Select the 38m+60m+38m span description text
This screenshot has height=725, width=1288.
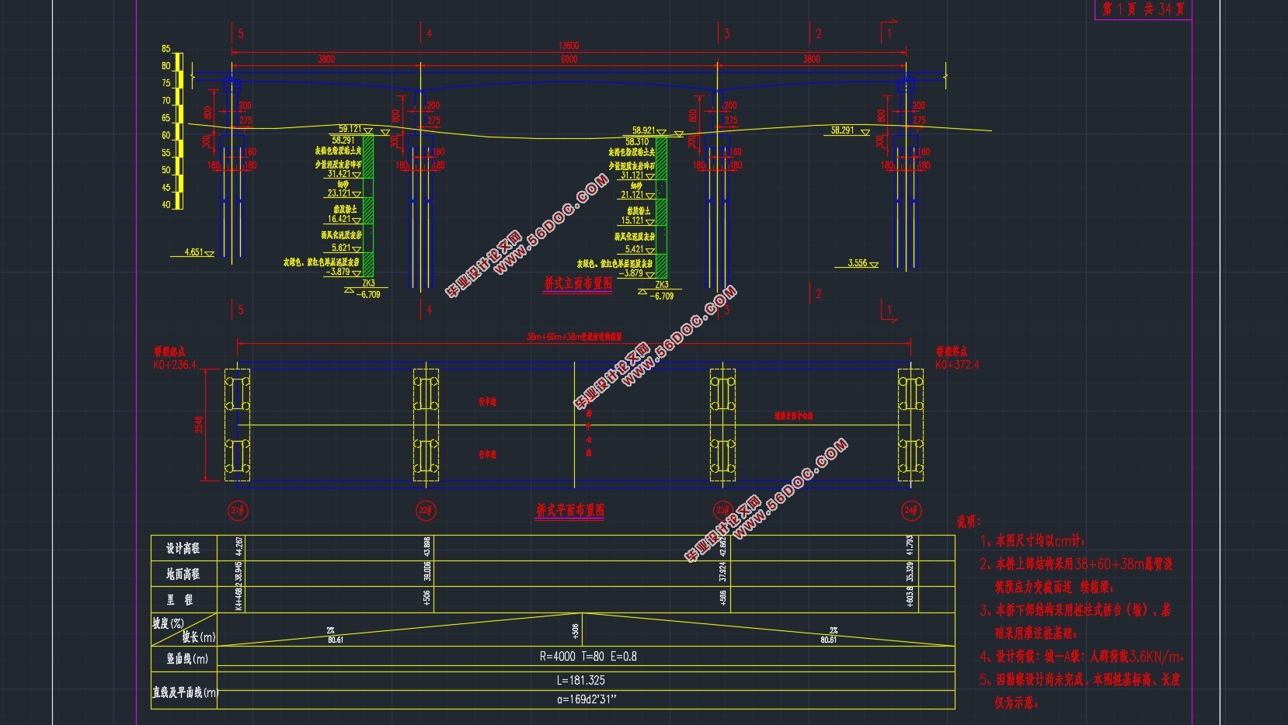point(573,337)
